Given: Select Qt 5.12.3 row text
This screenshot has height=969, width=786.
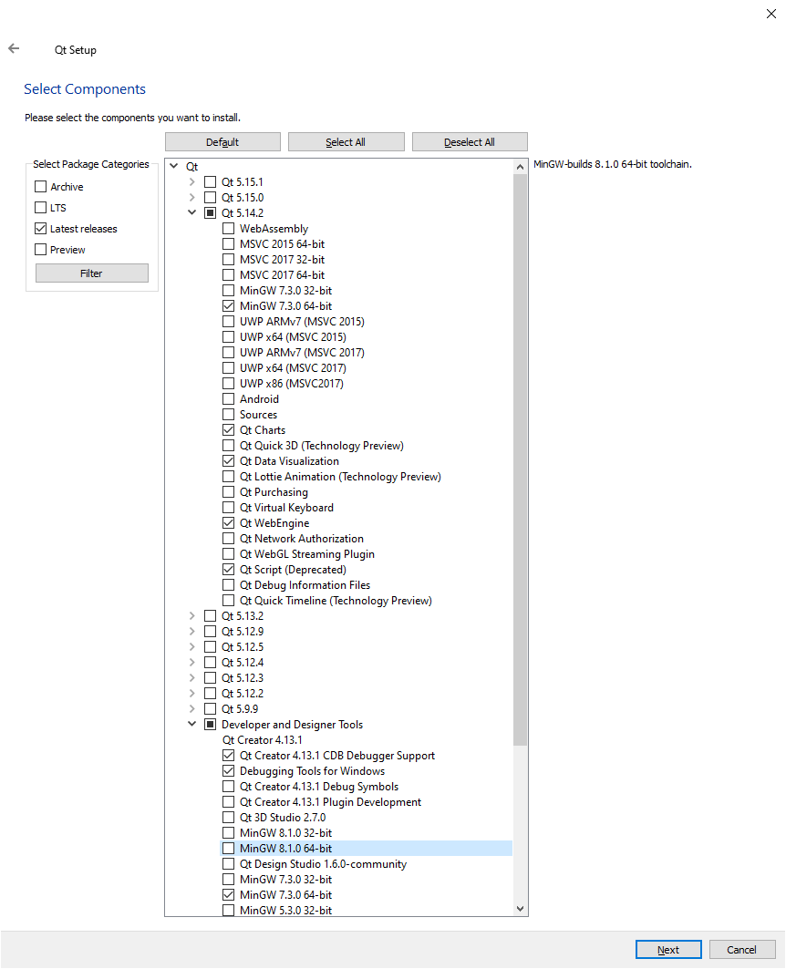Looking at the screenshot, I should 243,678.
